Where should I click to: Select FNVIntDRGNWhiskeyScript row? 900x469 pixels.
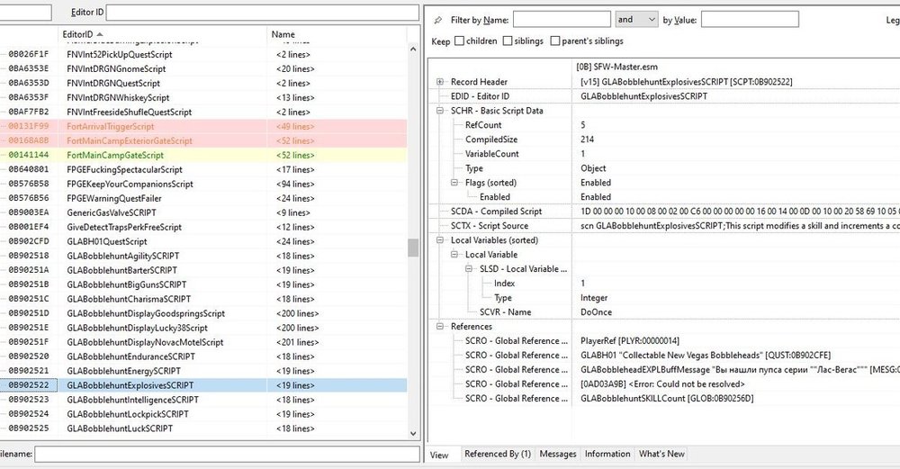tap(203, 97)
